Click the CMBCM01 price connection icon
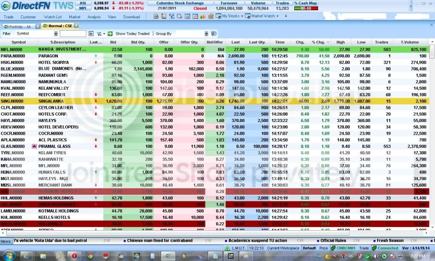The image size is (435, 261). pyautogui.click(x=333, y=248)
